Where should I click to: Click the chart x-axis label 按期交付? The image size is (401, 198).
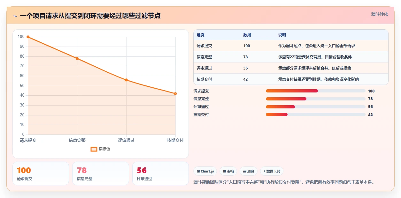[x=175, y=140]
